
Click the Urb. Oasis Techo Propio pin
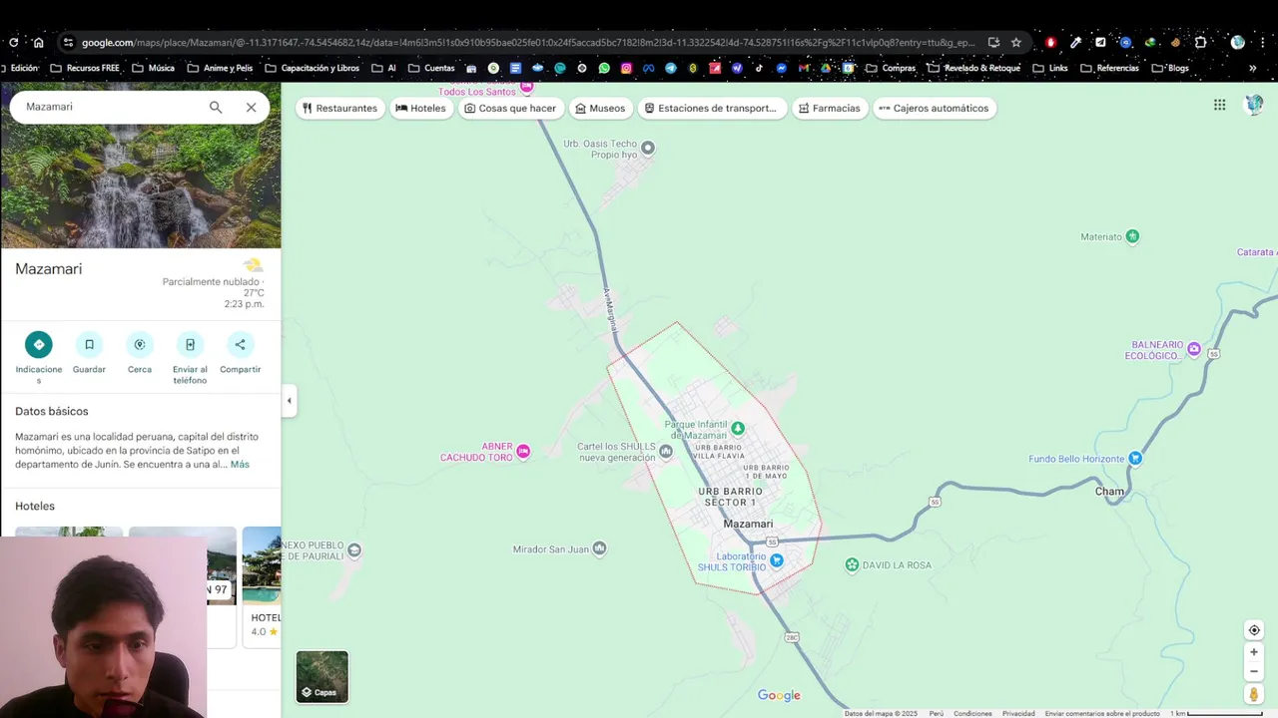point(648,148)
